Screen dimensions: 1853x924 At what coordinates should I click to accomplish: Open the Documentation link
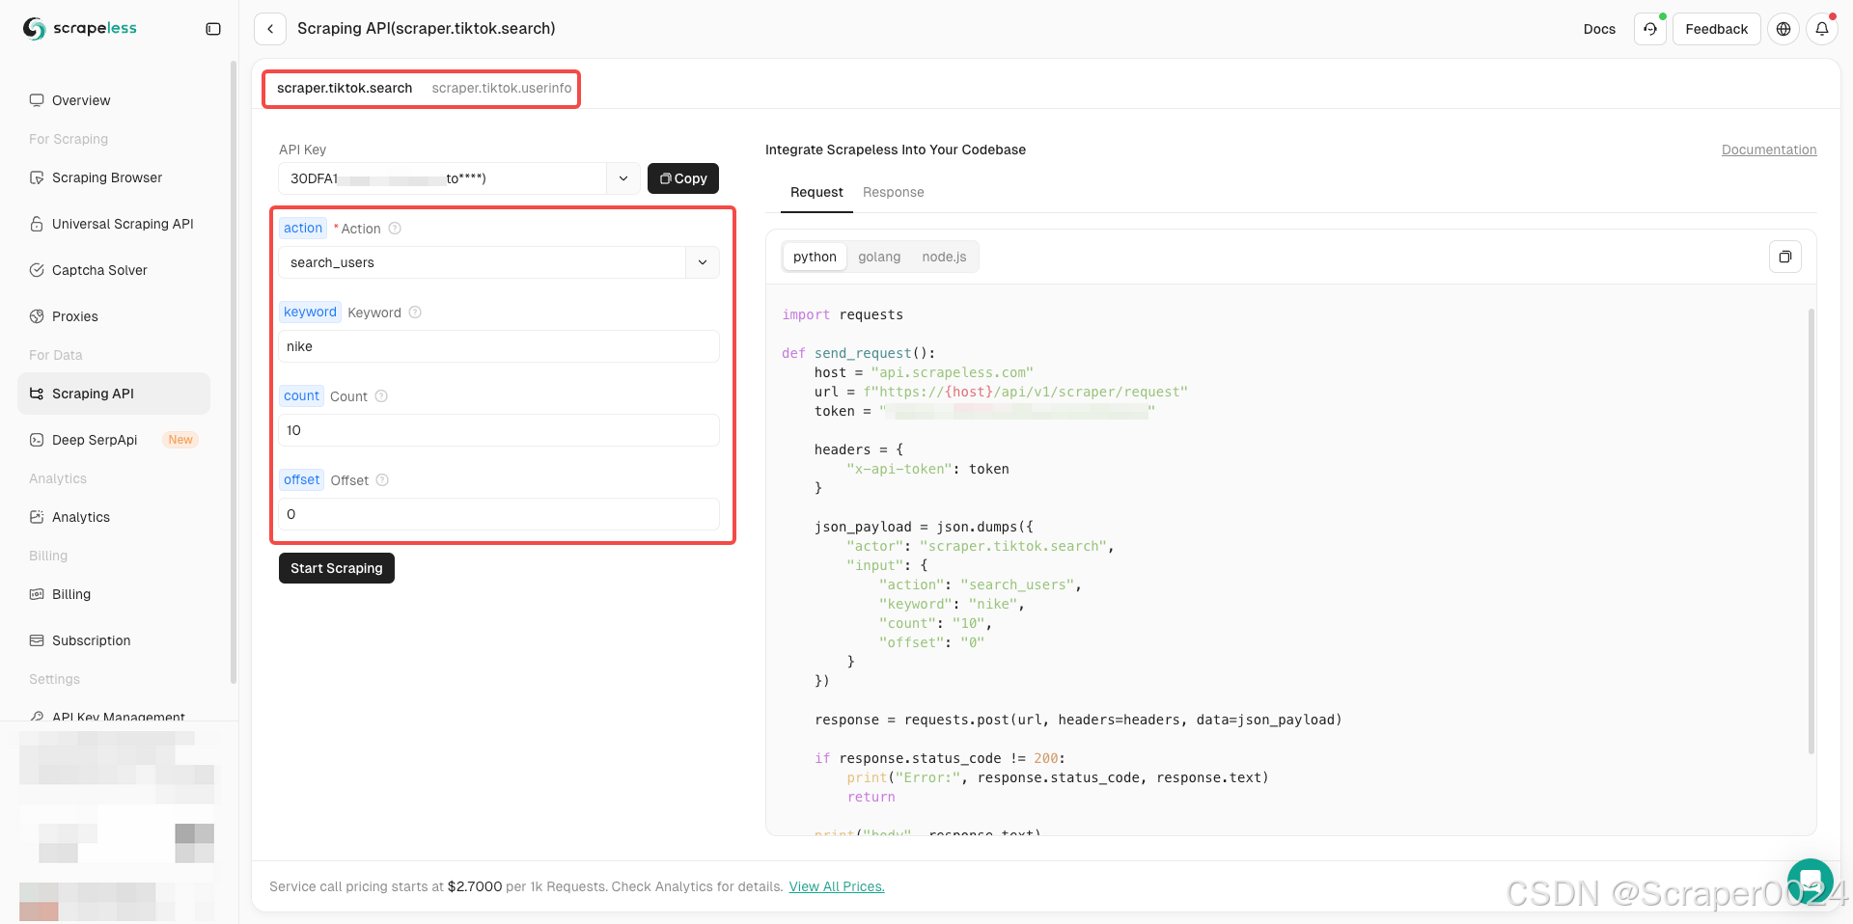[1769, 149]
